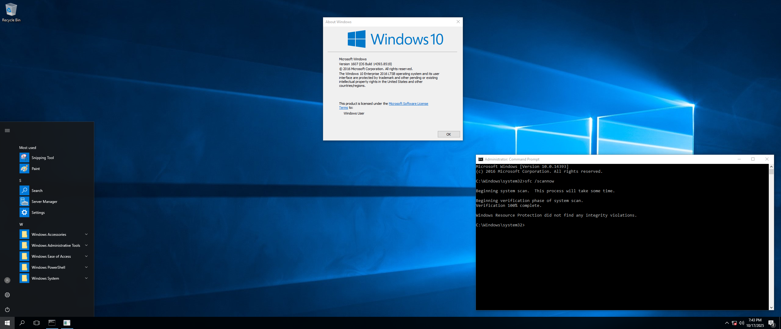The width and height of the screenshot is (781, 329).
Task: Open the Snipping Tool app
Action: (x=42, y=158)
